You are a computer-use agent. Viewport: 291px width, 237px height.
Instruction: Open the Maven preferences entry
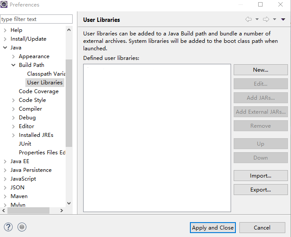pyautogui.click(x=19, y=196)
